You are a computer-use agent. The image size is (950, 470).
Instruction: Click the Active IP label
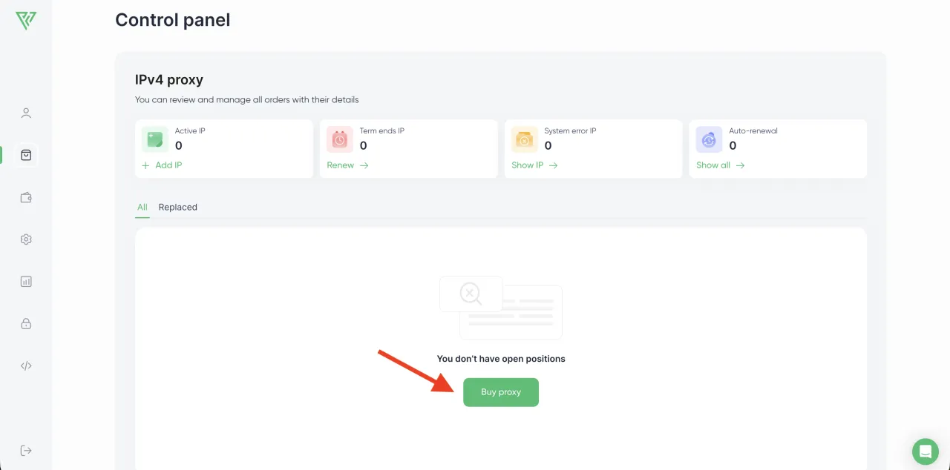[x=190, y=130]
